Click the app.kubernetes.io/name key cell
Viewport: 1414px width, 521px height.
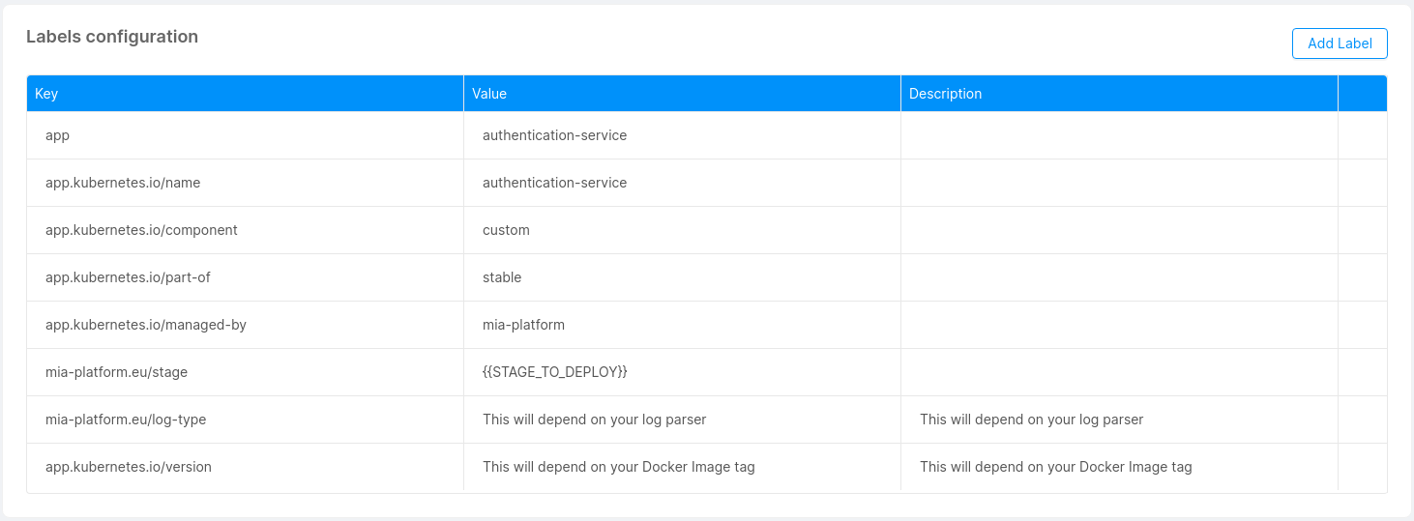[x=123, y=183]
